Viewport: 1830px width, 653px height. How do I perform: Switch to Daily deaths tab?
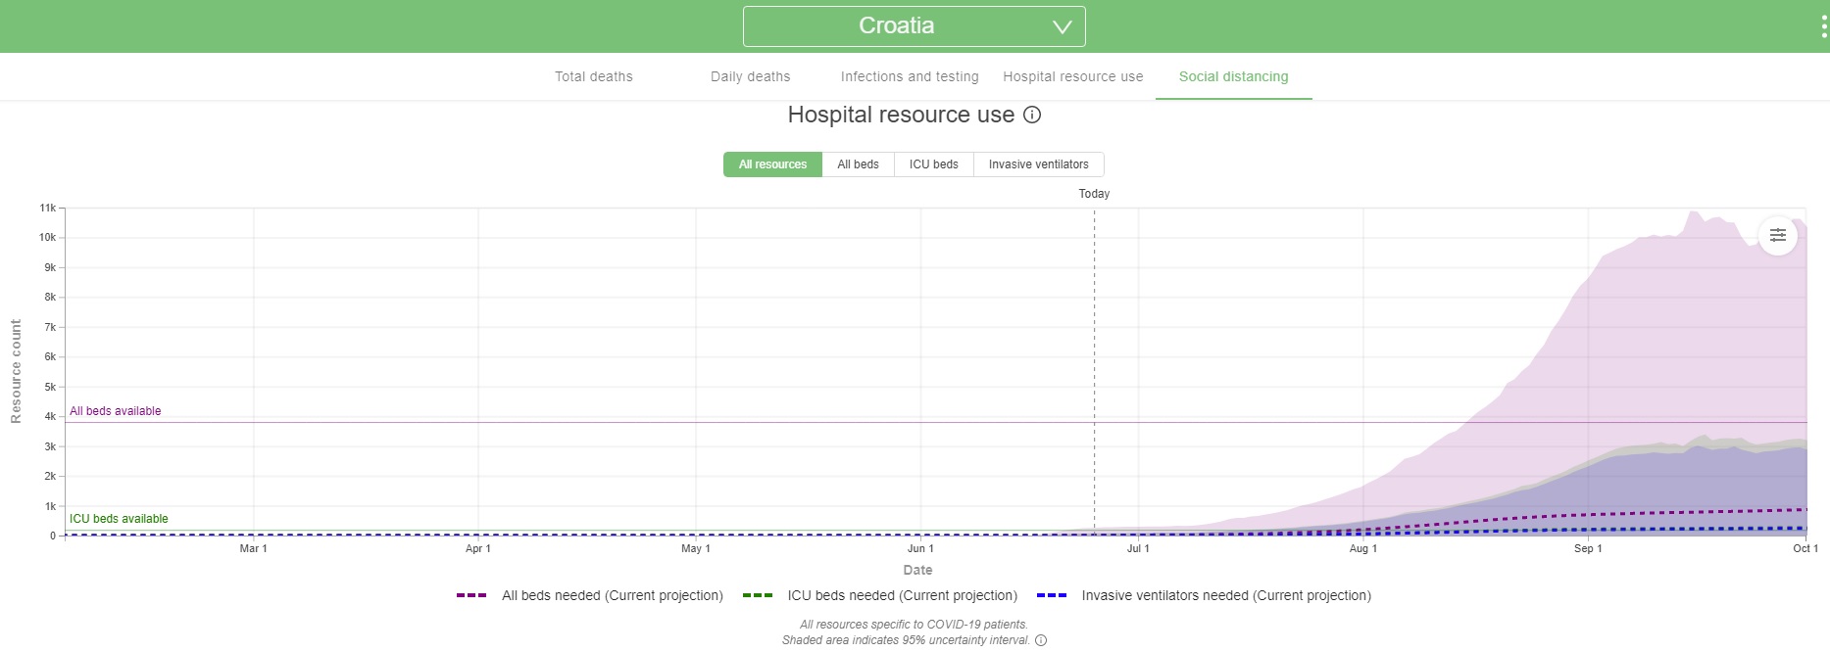point(750,76)
